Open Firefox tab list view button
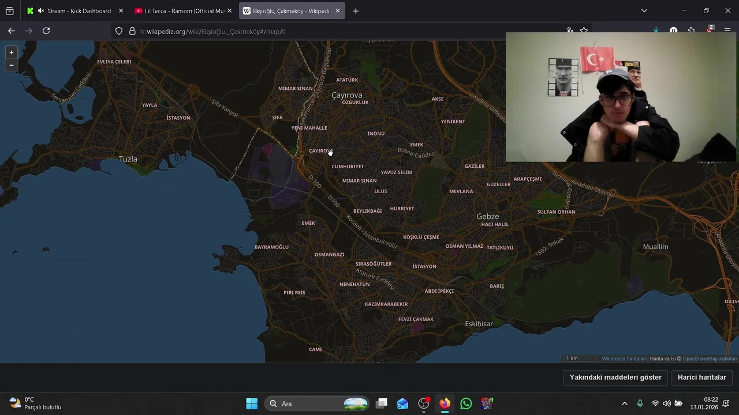Screen dimensions: 739x415 pyautogui.click(x=9, y=11)
